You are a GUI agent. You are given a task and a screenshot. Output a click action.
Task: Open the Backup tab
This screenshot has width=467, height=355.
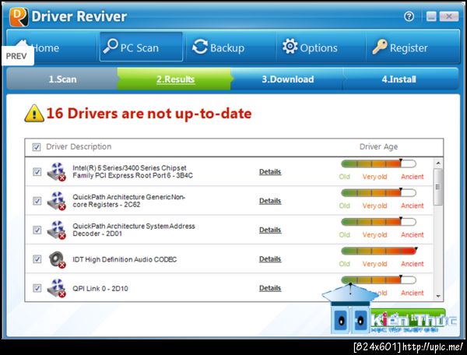coord(230,47)
